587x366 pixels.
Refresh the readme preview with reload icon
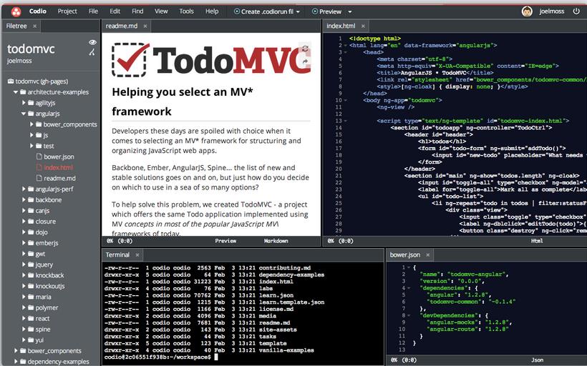[x=305, y=49]
